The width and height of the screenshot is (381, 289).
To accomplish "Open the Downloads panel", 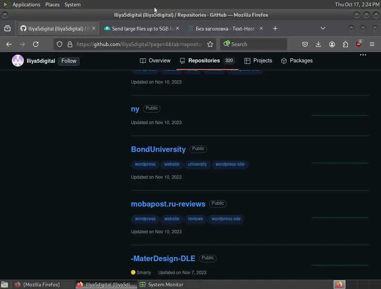I will click(x=318, y=44).
